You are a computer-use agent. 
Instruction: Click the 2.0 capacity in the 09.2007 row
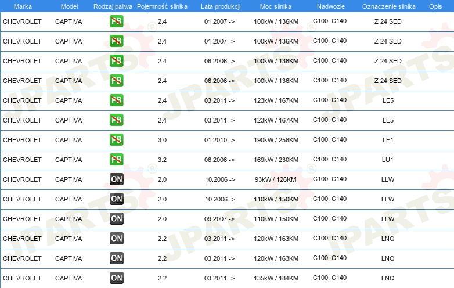162,219
